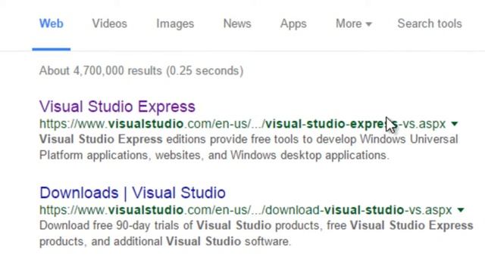Click the snippet starting 'Visual Studio Express editions provide'
Screen dimensions: 485x272
249,147
